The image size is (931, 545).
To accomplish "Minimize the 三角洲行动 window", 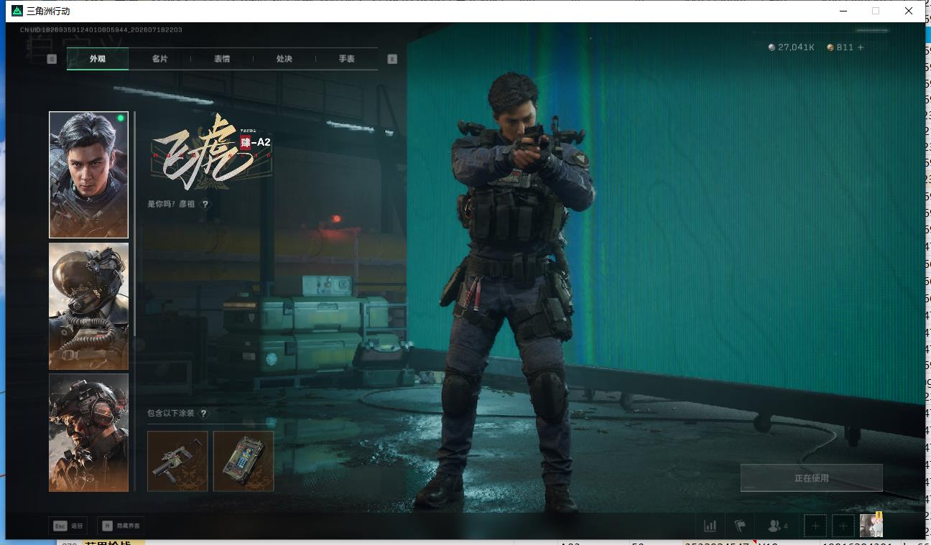I will point(842,11).
